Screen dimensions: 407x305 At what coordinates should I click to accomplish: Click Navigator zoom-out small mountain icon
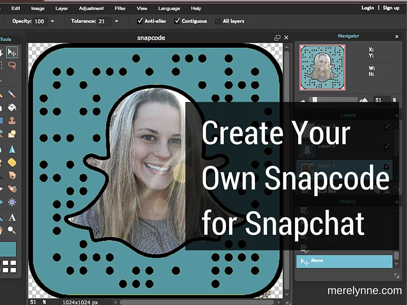click(303, 101)
